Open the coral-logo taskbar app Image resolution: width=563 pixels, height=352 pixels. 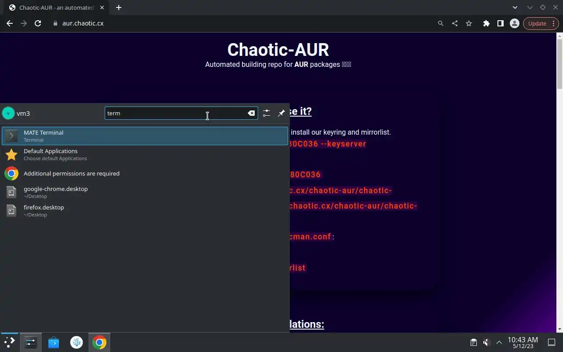77,342
